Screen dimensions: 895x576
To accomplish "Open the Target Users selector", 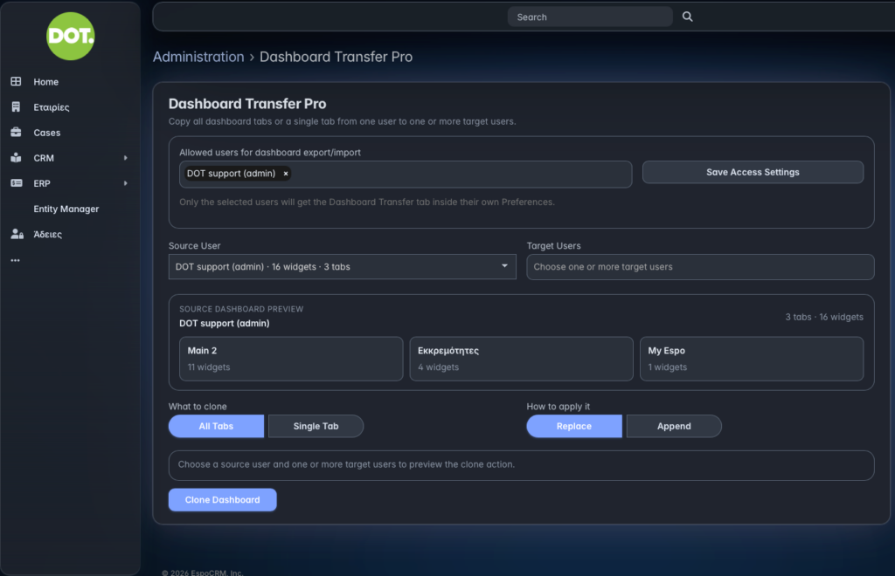I will (x=700, y=267).
